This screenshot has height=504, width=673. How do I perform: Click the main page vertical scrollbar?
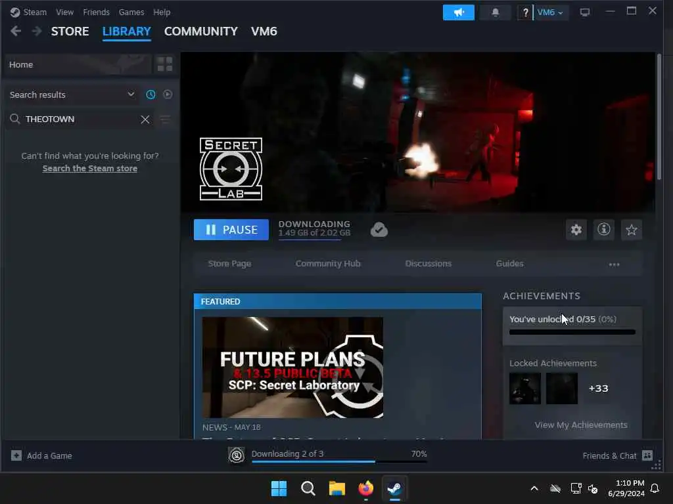click(x=659, y=117)
